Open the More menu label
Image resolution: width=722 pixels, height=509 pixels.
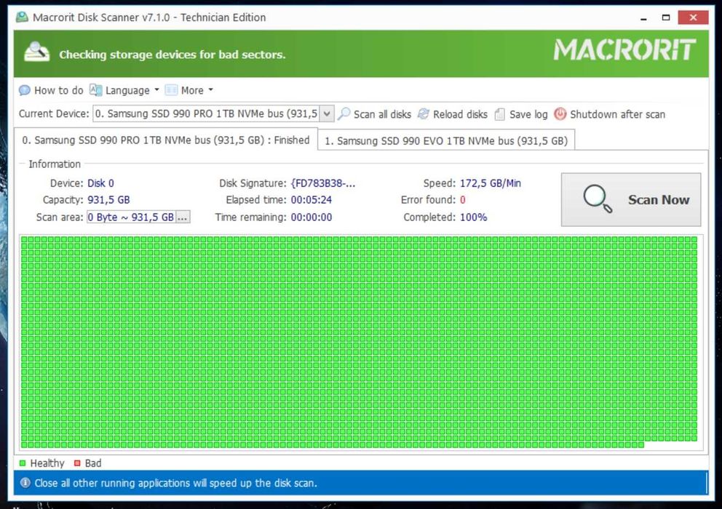tap(192, 90)
